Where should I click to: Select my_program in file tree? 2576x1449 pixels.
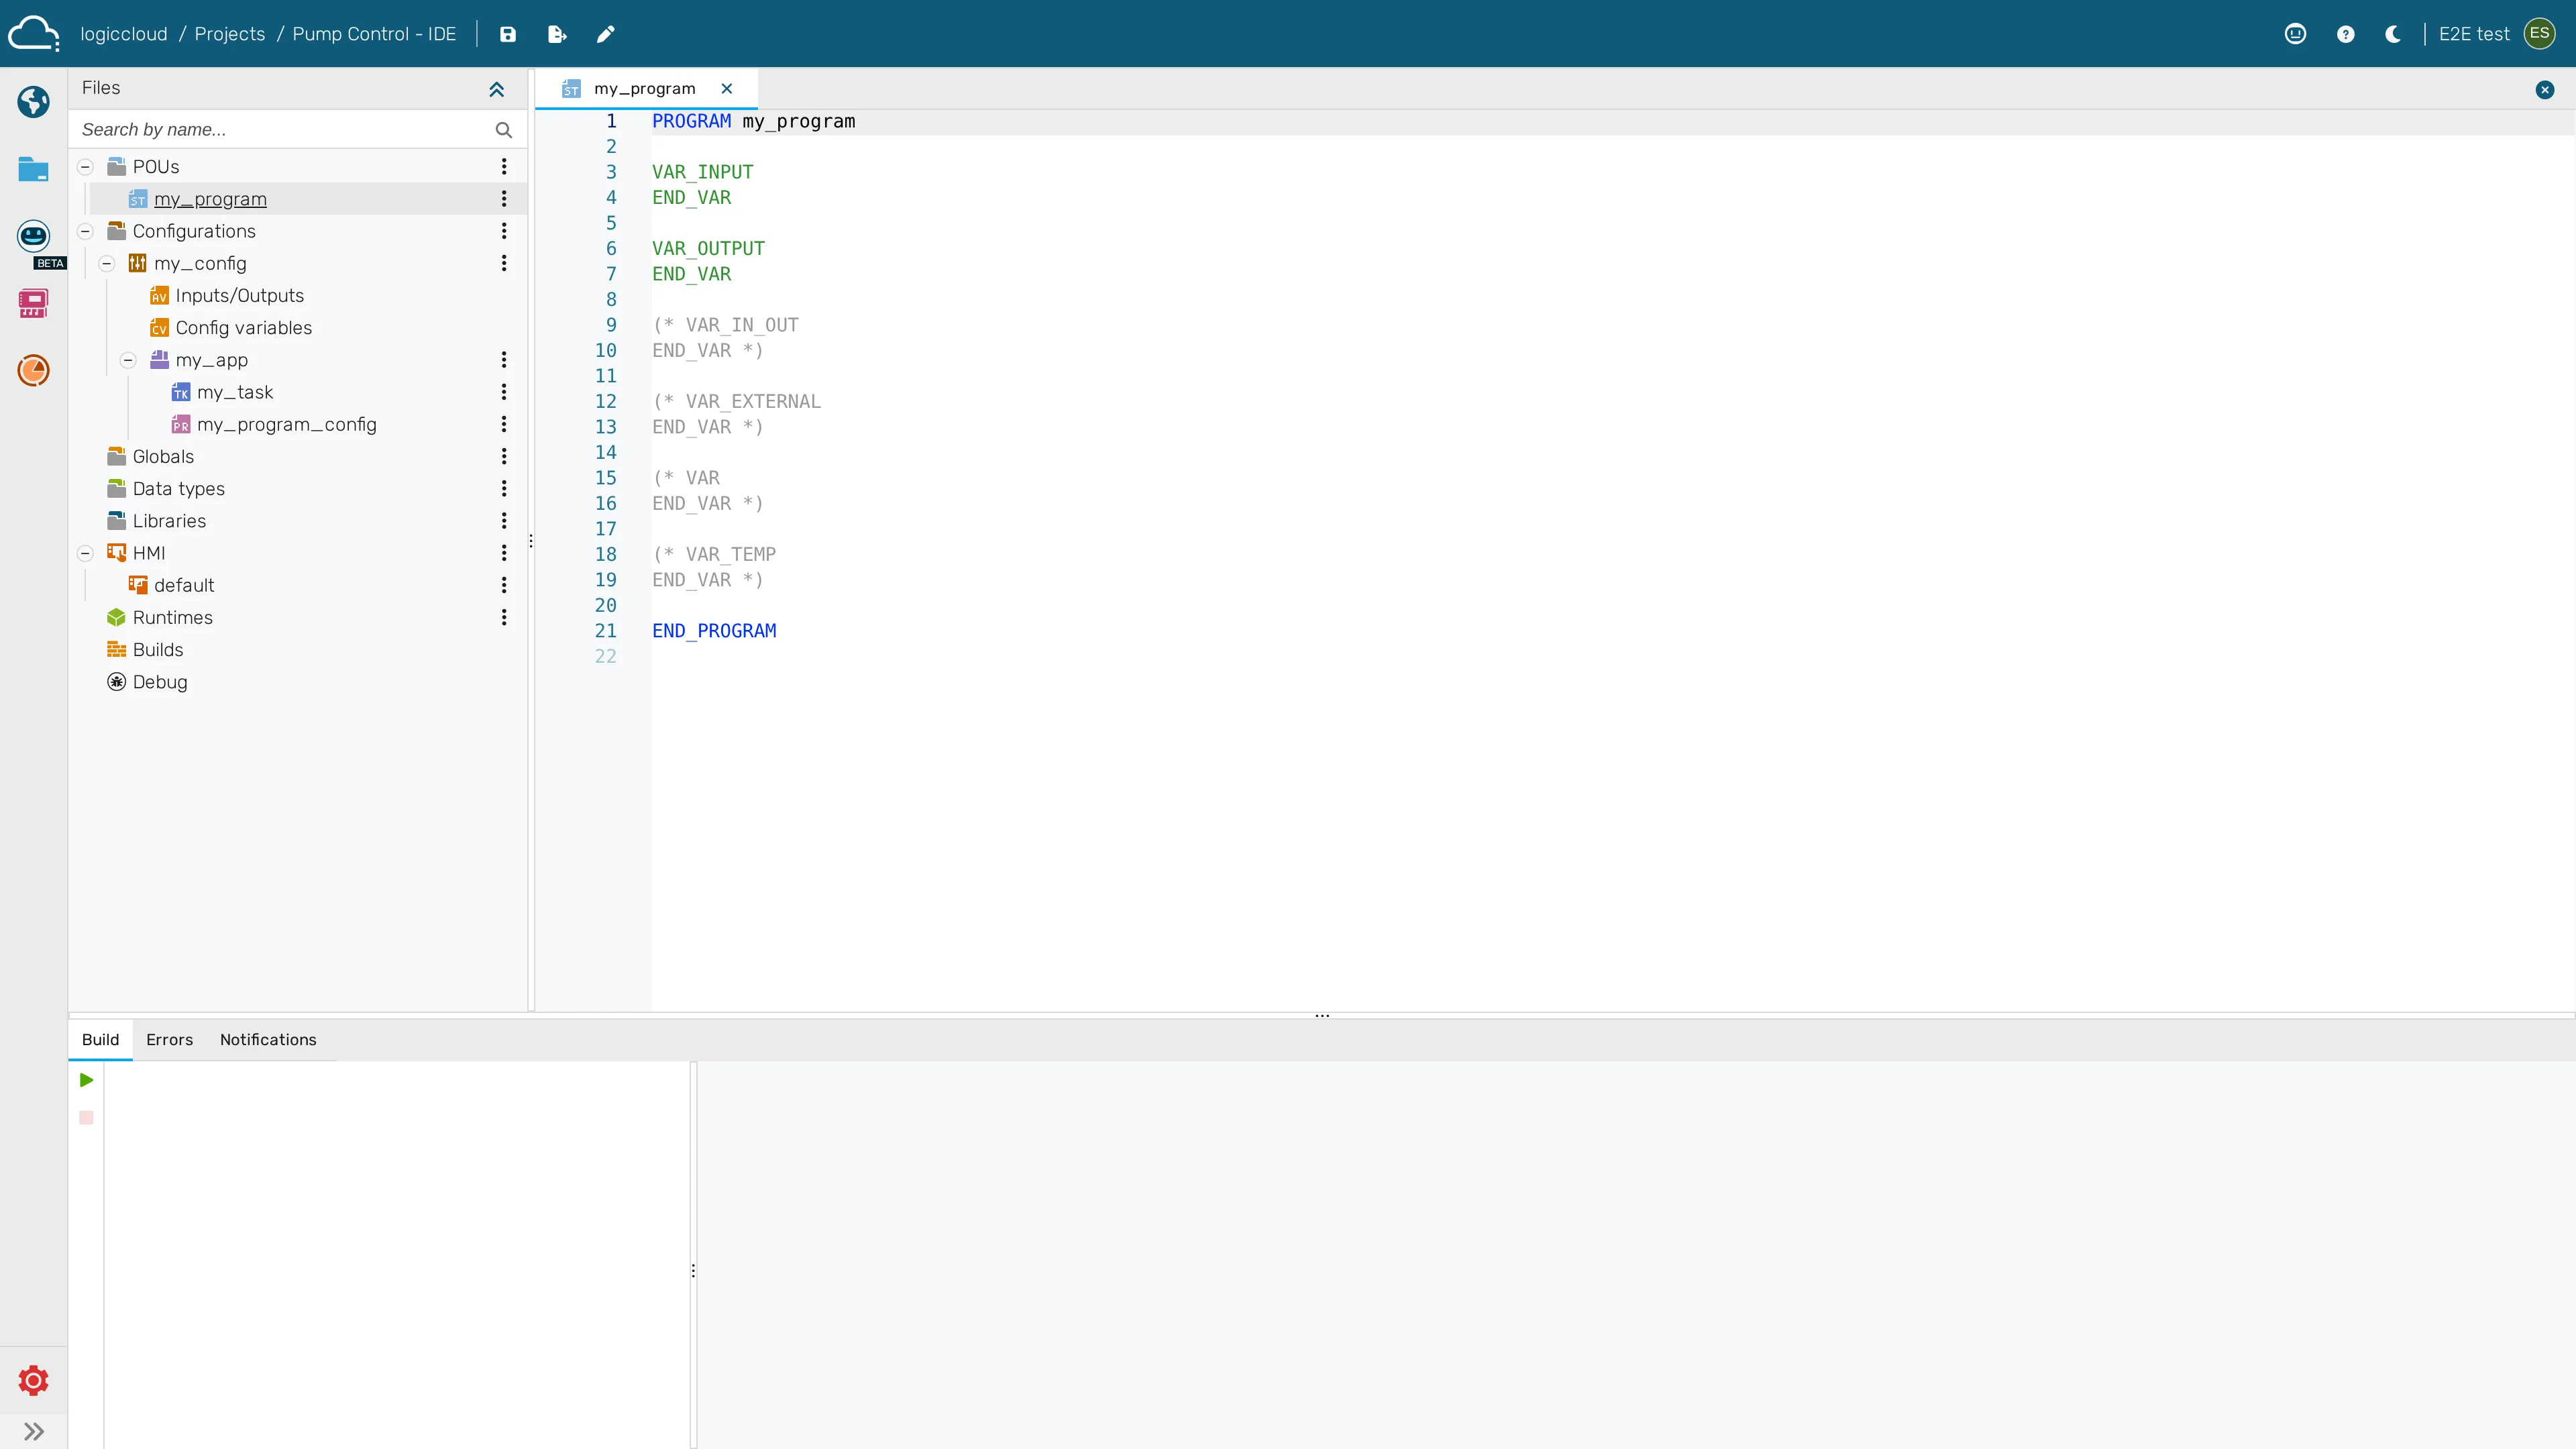pyautogui.click(x=210, y=199)
